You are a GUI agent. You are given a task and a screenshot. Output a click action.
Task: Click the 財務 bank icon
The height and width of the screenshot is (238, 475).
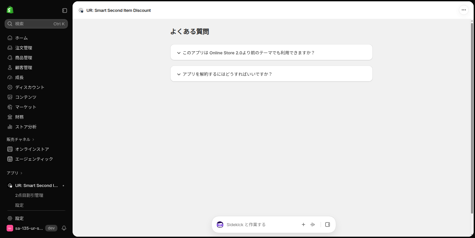[10, 117]
